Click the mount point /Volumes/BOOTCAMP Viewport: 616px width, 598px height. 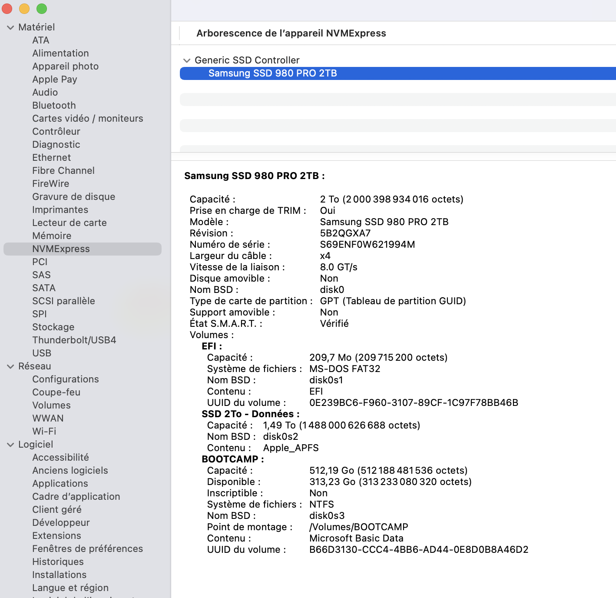359,527
